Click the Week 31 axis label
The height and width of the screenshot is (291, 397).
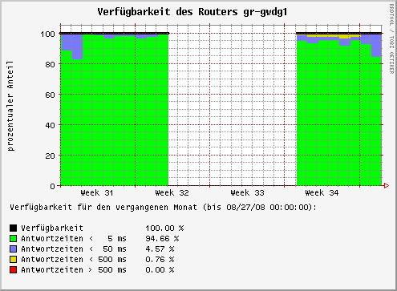tap(97, 192)
